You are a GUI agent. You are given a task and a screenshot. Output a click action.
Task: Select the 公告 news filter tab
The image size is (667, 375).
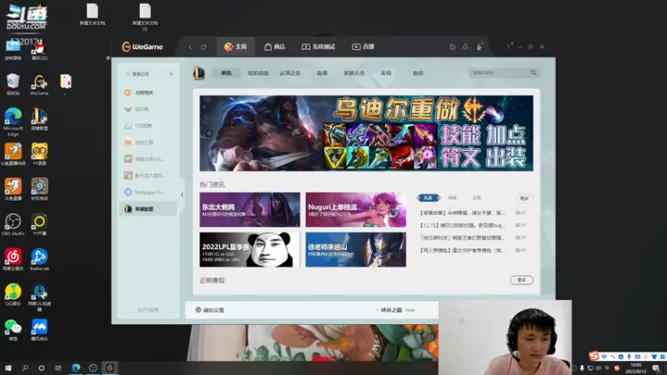[476, 197]
